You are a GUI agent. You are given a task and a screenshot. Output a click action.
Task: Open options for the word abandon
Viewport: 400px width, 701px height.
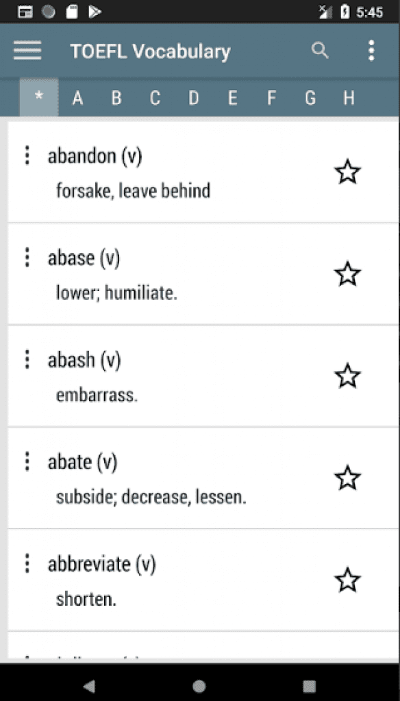coord(27,155)
